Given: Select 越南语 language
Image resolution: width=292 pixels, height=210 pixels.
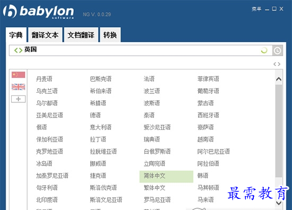Looking at the screenshot, I should [205, 139].
